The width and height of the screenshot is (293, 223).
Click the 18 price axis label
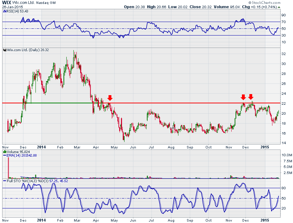click(x=284, y=124)
